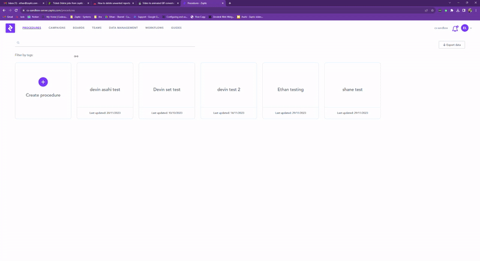Screen dimensions: 480x261
Task: Open the Data Management menu item
Action: 124,28
